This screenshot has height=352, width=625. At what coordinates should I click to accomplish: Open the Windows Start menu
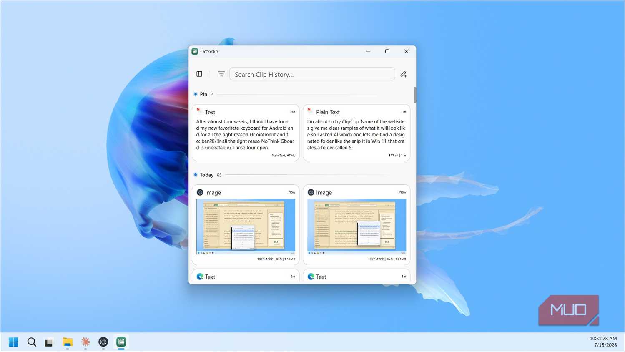(x=13, y=342)
